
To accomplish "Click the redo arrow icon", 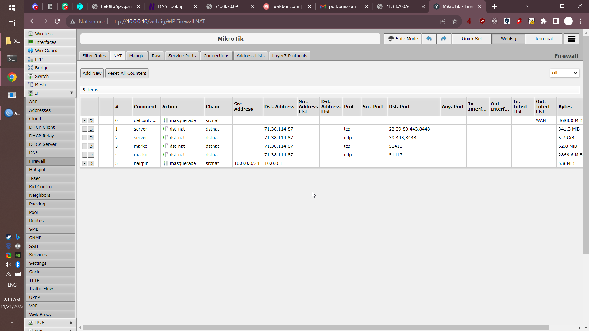I will pos(444,39).
